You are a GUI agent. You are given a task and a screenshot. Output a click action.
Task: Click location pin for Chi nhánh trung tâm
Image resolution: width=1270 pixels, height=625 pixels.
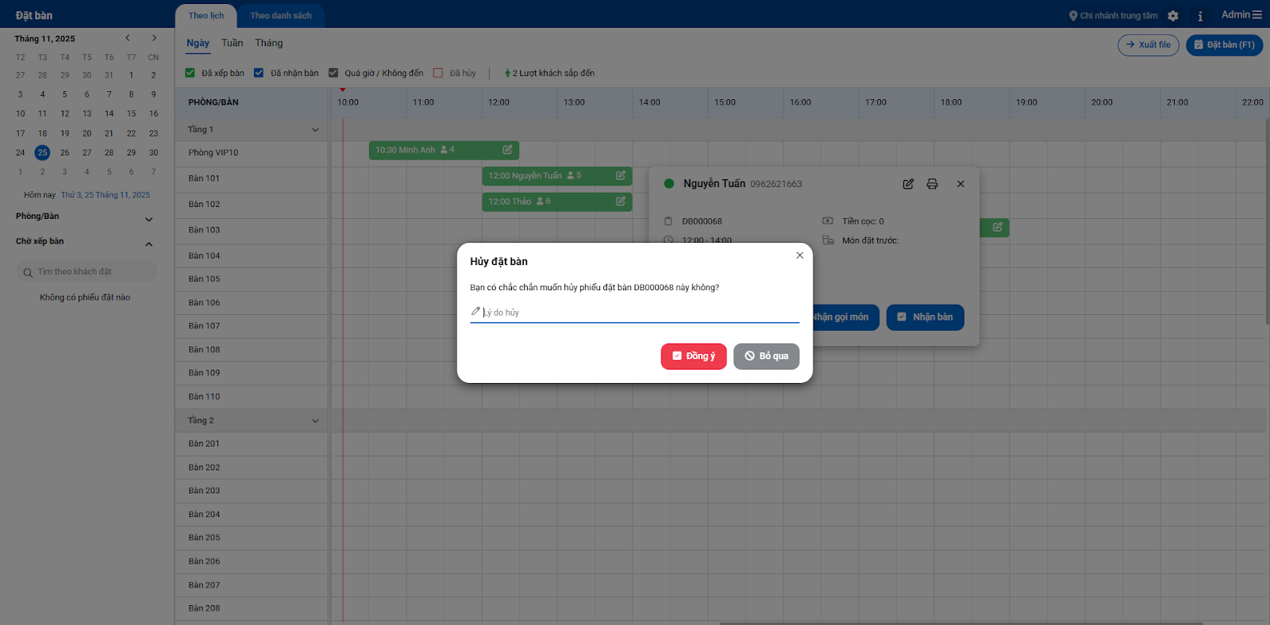[1073, 16]
